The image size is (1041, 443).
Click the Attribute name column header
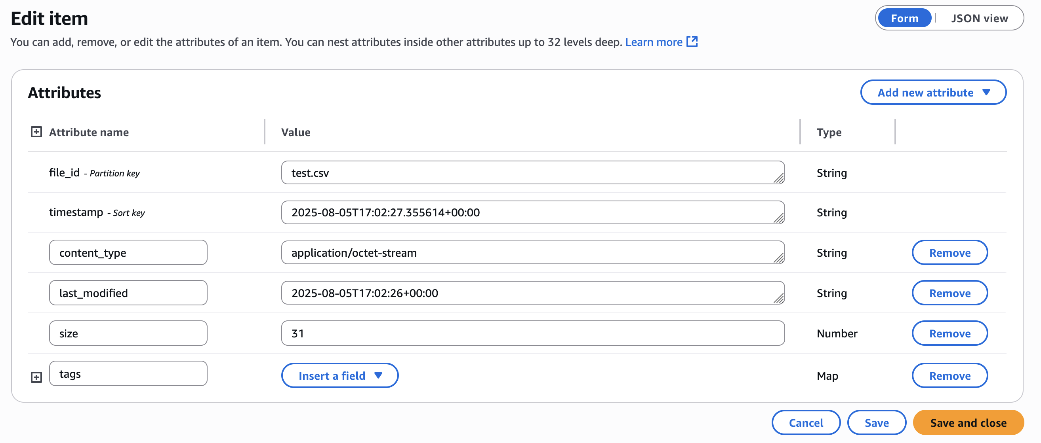tap(89, 132)
